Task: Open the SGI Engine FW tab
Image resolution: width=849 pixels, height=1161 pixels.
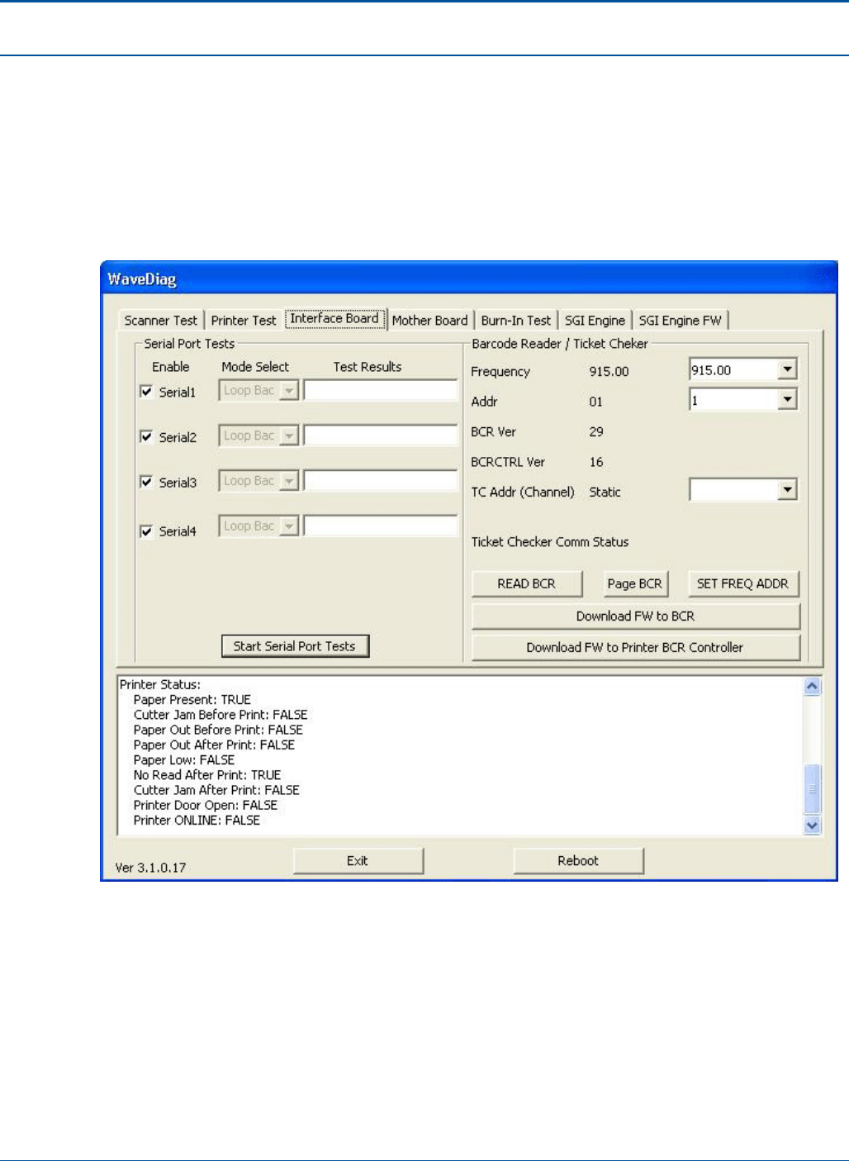Action: click(x=681, y=321)
